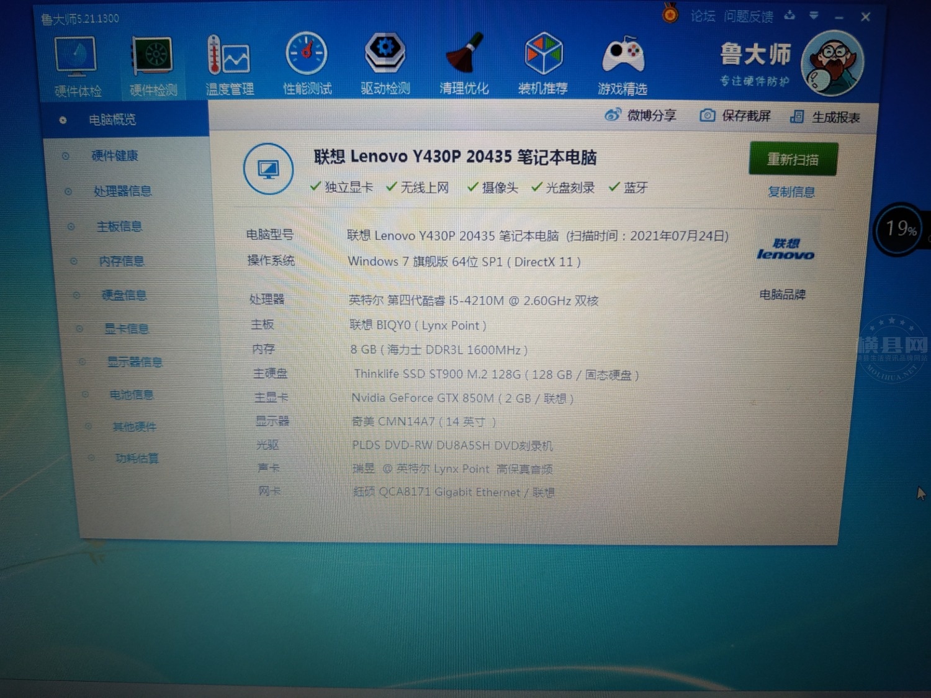Click the title 联想 Lenovo Y430P 20435 笔记本电脑
Screen dimensions: 931x698
coord(455,157)
